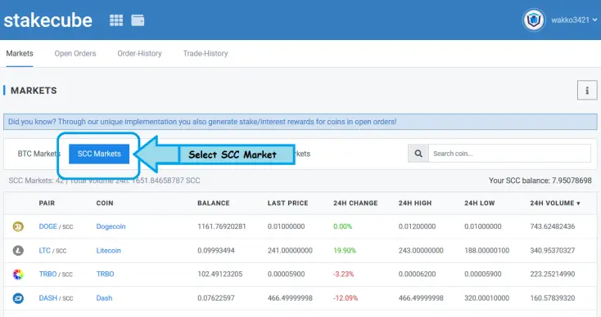The height and width of the screenshot is (317, 601).
Task: Click the Dash coin icon
Action: [x=18, y=298]
